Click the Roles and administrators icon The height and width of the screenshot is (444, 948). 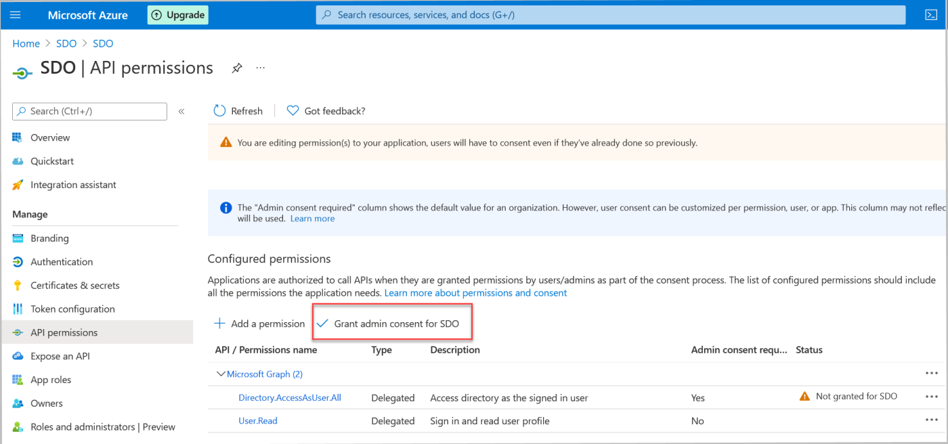(x=18, y=427)
